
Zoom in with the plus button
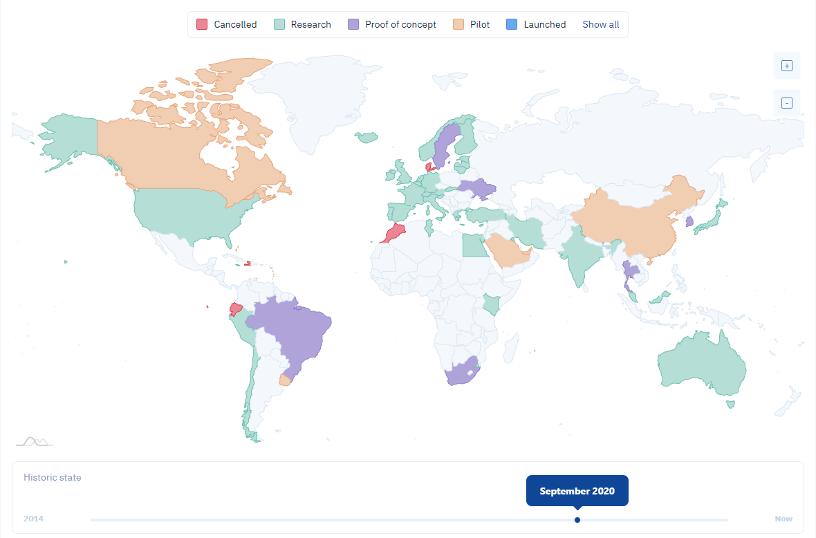pyautogui.click(x=786, y=66)
